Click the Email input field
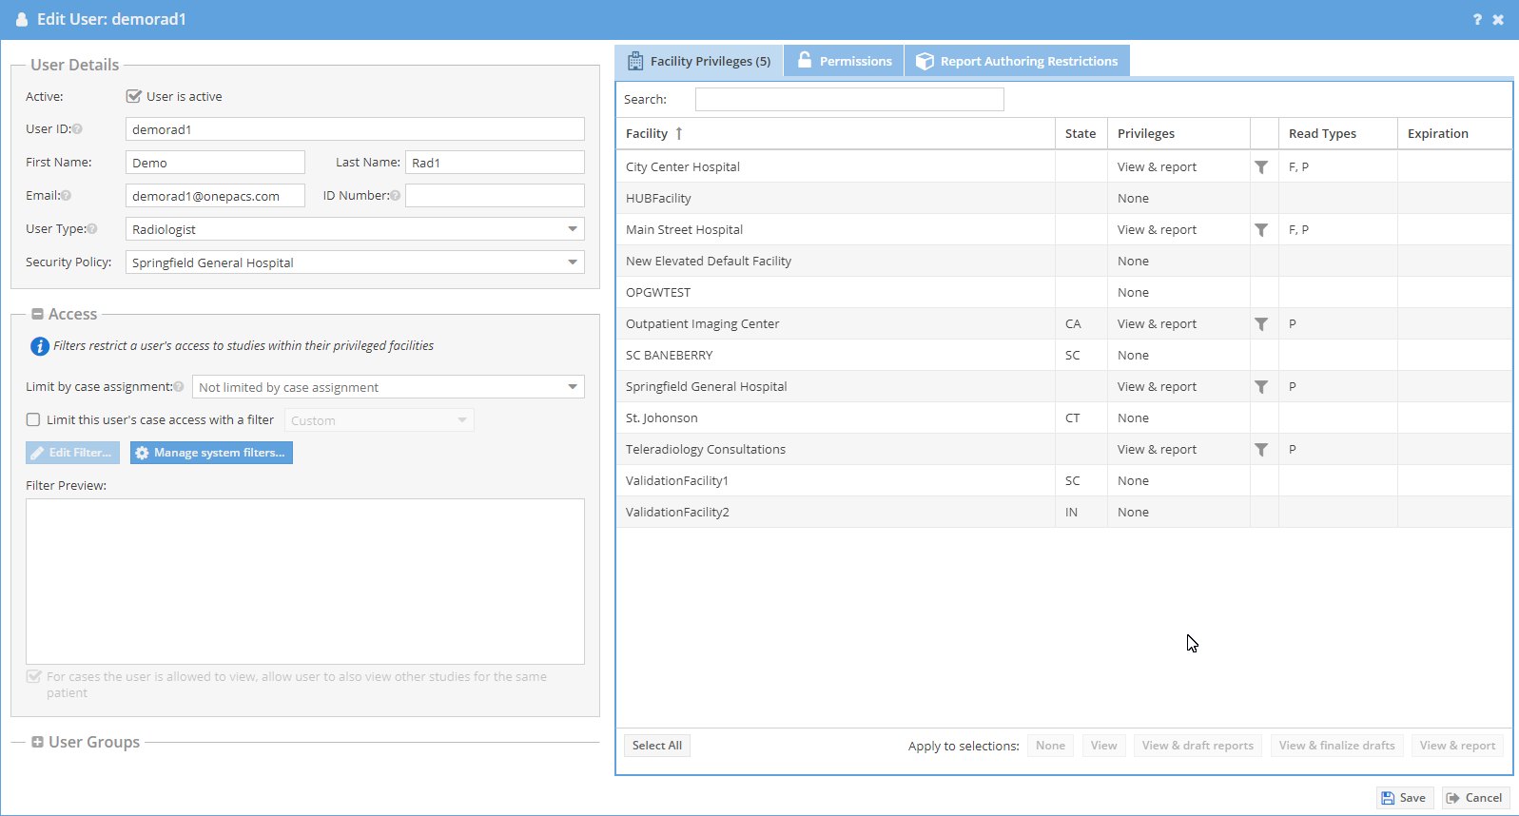This screenshot has height=816, width=1519. click(215, 196)
